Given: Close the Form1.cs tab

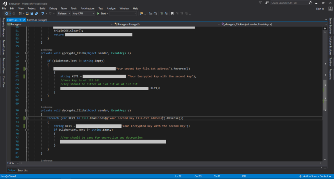Looking at the screenshot, I should (24, 20).
